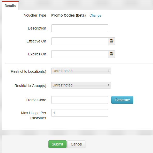The image size is (153, 153).
Task: Click into the Effective On date field
Action: (x=80, y=41)
